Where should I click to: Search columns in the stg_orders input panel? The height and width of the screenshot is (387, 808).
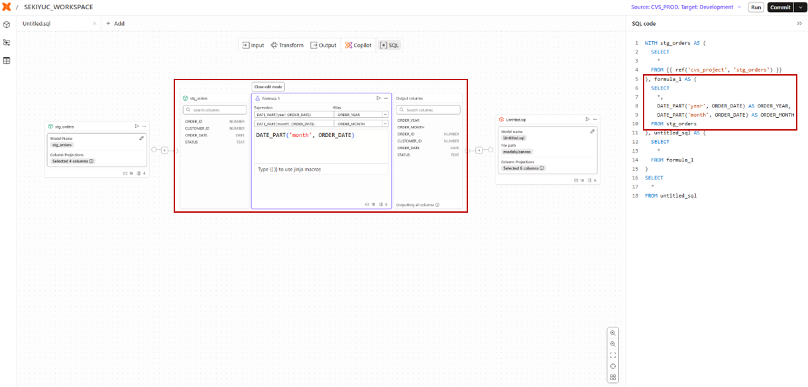pyautogui.click(x=215, y=110)
